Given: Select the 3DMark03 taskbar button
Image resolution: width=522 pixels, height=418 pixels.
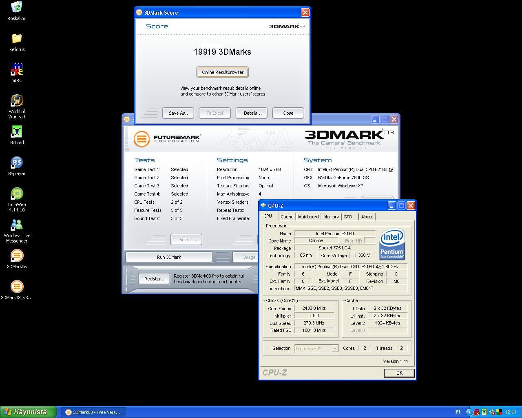Looking at the screenshot, I should click(93, 412).
